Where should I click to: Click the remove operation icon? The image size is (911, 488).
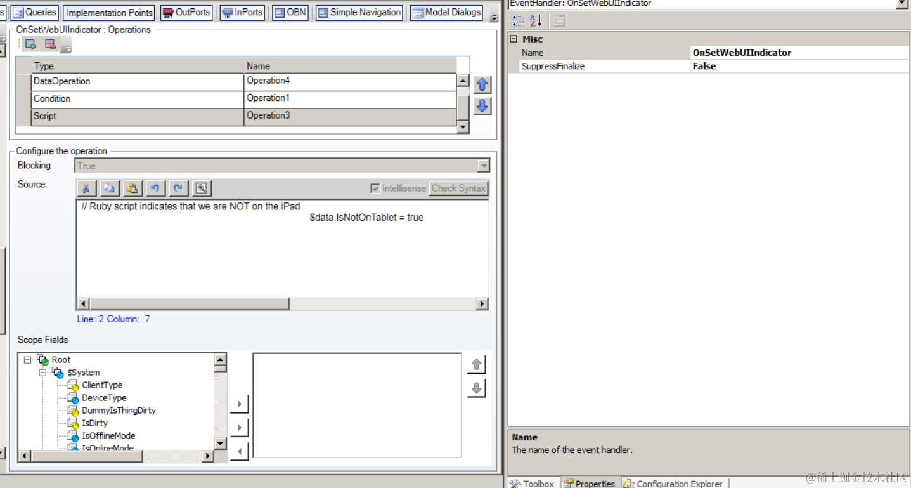(51, 44)
